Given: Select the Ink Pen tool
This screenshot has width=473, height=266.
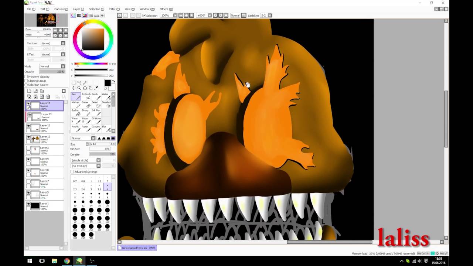Looking at the screenshot, I should tap(96, 113).
